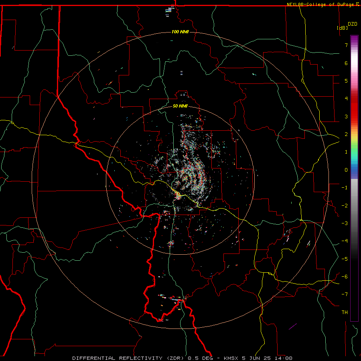Click the "7" value on the color scale
Image resolution: width=361 pixels, height=361 pixels.
coord(346,45)
